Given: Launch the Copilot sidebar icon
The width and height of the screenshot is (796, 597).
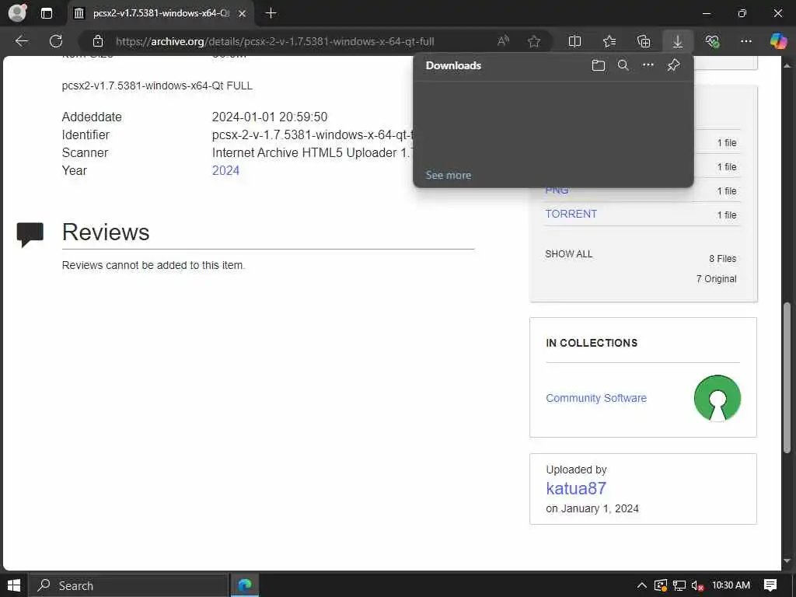Looking at the screenshot, I should coord(778,41).
